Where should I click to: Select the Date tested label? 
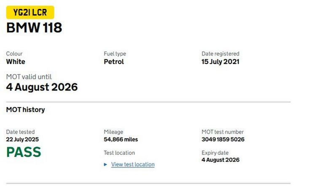(20, 132)
